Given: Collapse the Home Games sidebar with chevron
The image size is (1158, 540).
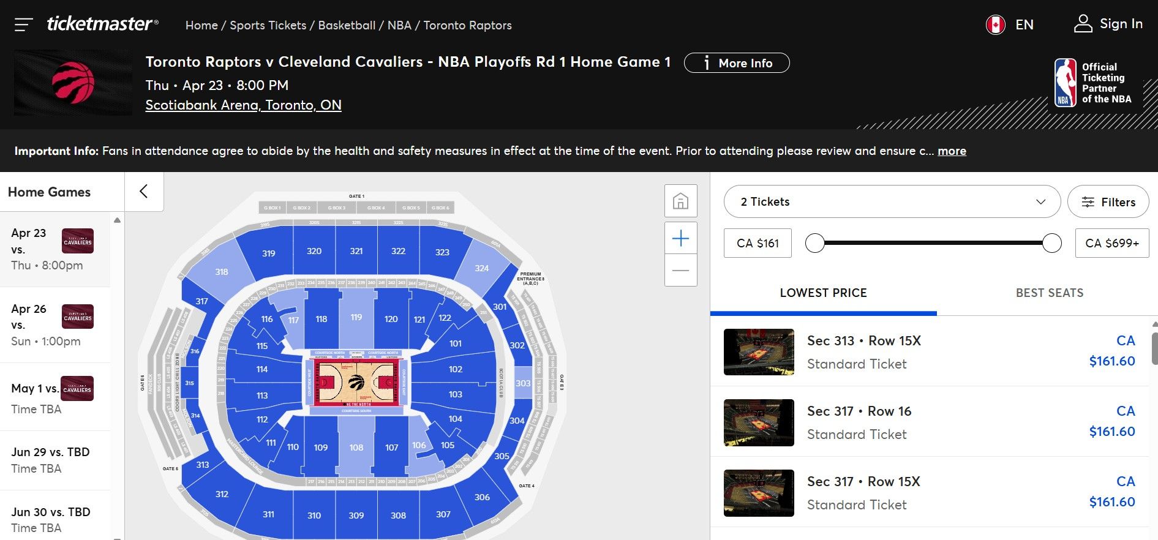Looking at the screenshot, I should pyautogui.click(x=144, y=191).
